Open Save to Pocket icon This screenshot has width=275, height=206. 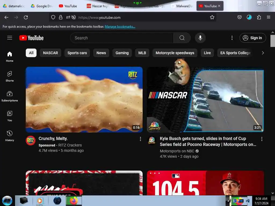239,17
